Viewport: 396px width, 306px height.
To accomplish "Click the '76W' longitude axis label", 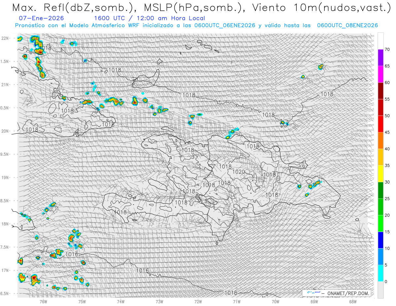I will click(43, 301).
